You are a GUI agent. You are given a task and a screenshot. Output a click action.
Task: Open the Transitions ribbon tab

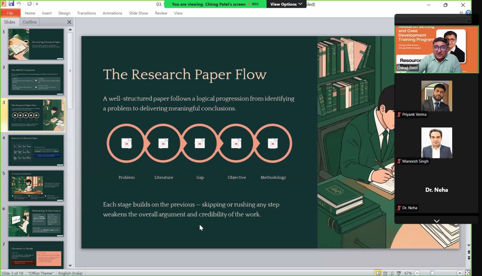86,13
